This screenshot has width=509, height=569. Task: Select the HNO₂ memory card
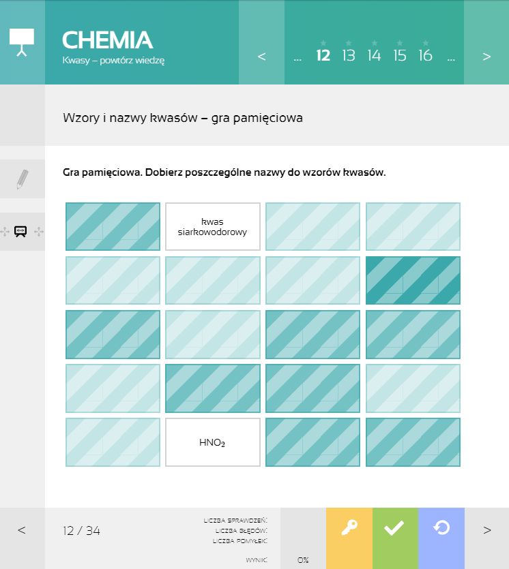[213, 442]
